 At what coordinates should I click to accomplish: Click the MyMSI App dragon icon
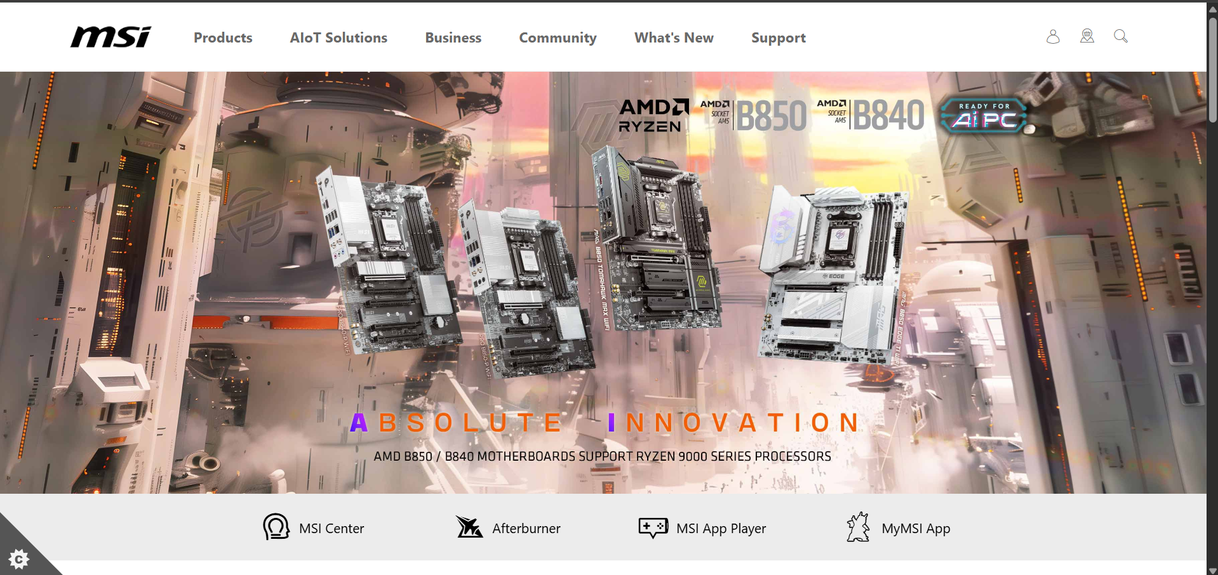(x=858, y=527)
